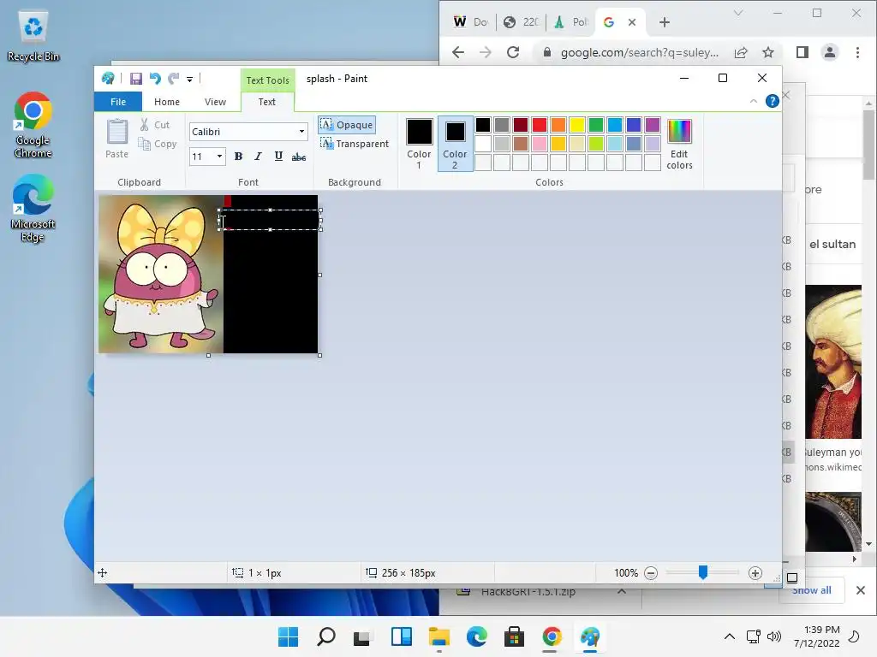Viewport: 877px width, 657px height.
Task: Collapse the Paint ribbon with chevron
Action: pyautogui.click(x=754, y=101)
